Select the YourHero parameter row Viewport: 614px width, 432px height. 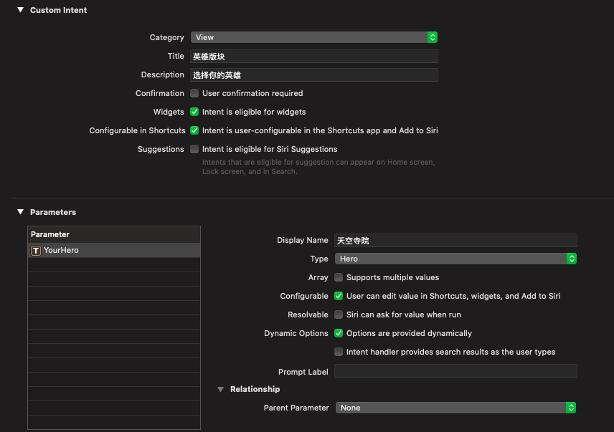pos(113,251)
